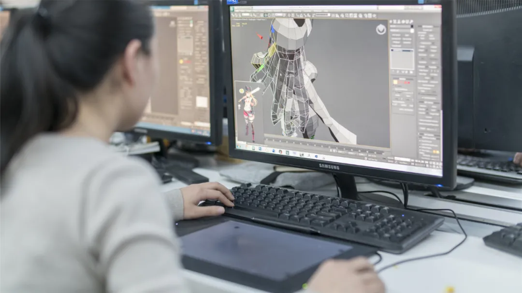Click the Configure Modifier Sets icon

[411, 72]
